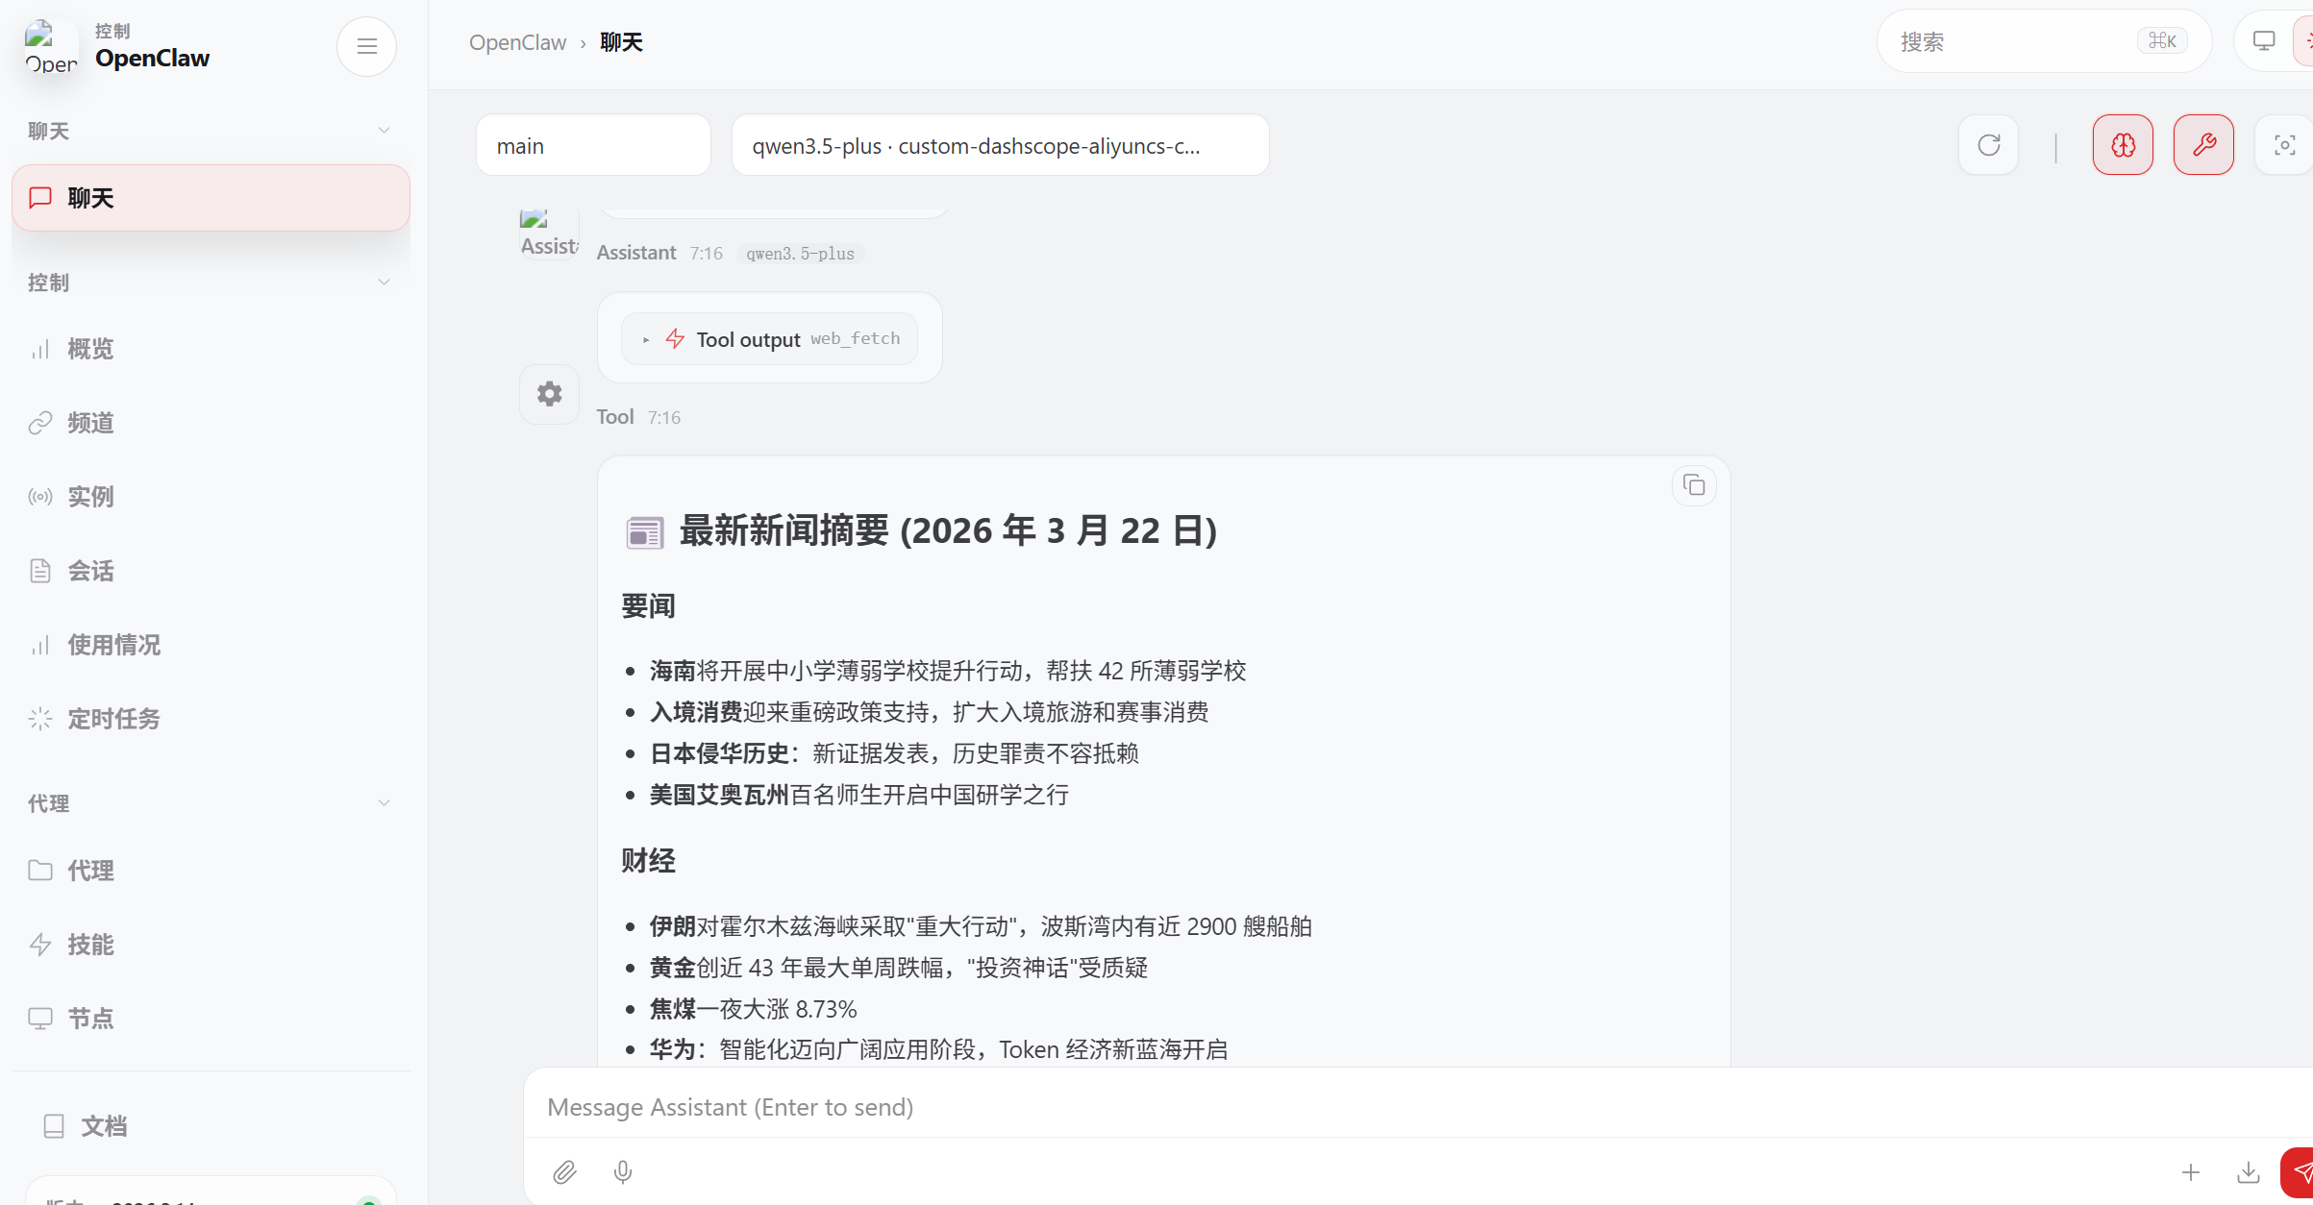The height and width of the screenshot is (1205, 2313).
Task: Click the 要闻 section heading
Action: (648, 606)
